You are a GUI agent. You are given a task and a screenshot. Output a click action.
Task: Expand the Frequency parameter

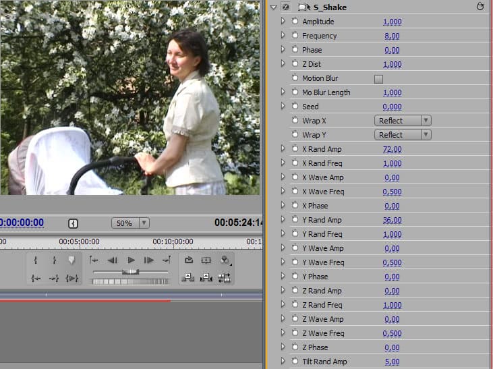coord(283,35)
